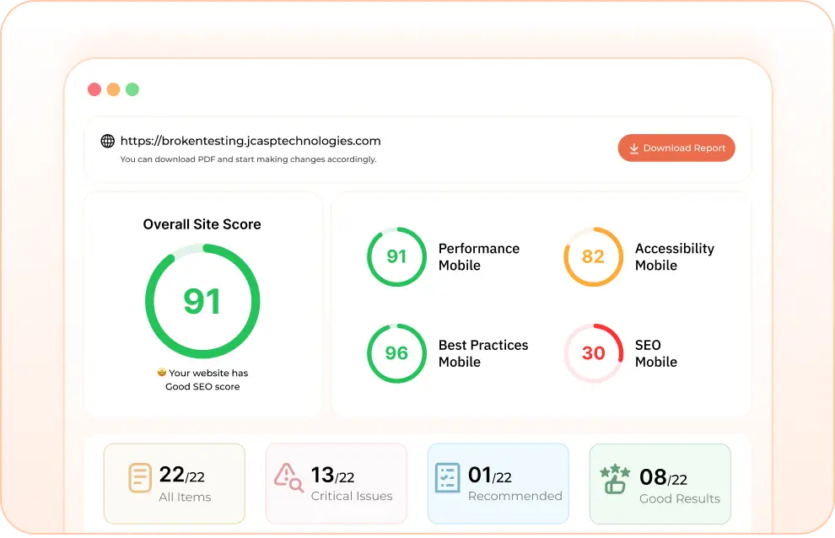Click the SEO Mobile 30 gauge
This screenshot has height=538, width=835.
tap(593, 353)
